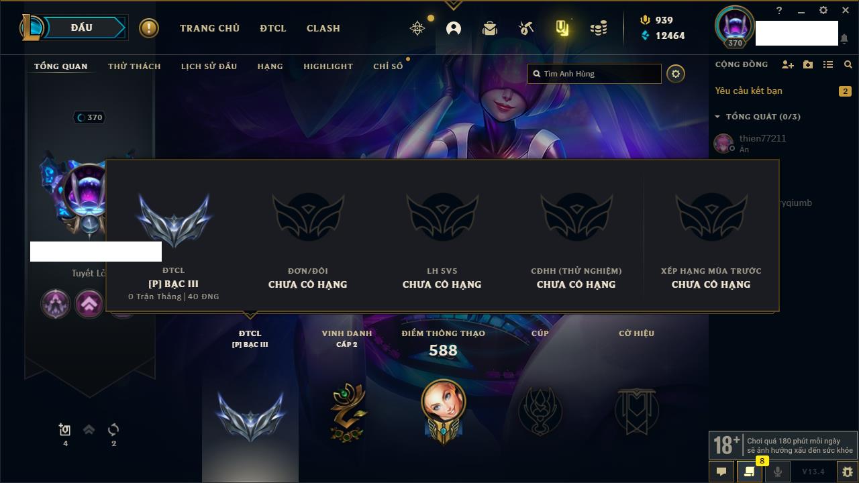Switch to the LỊCH SỬ ĐẤU tab
The image size is (859, 483).
click(x=209, y=66)
